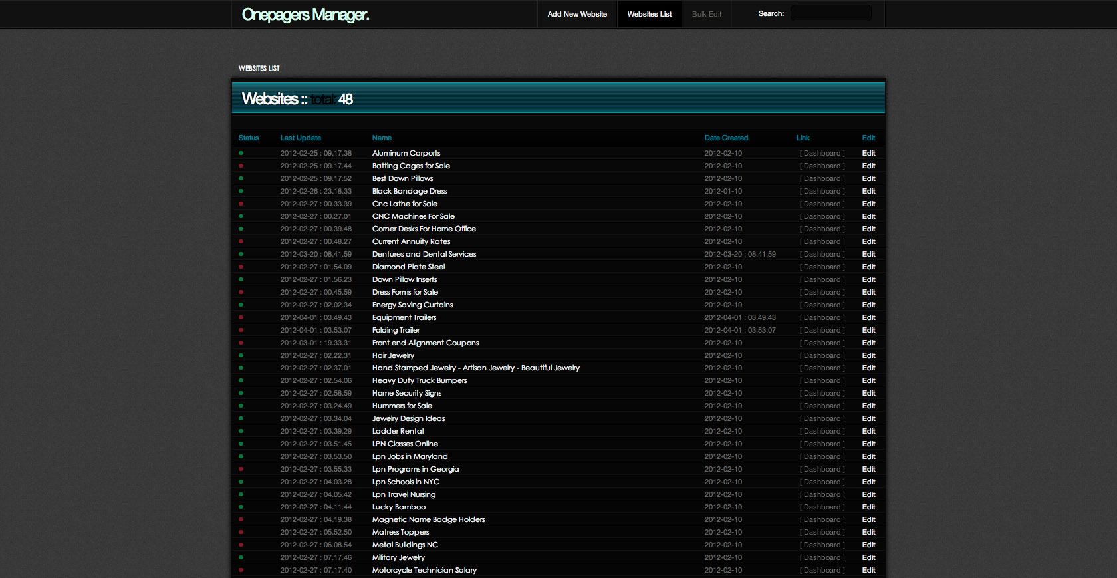Sort by Date Created column header
This screenshot has height=578, width=1117.
tap(726, 138)
